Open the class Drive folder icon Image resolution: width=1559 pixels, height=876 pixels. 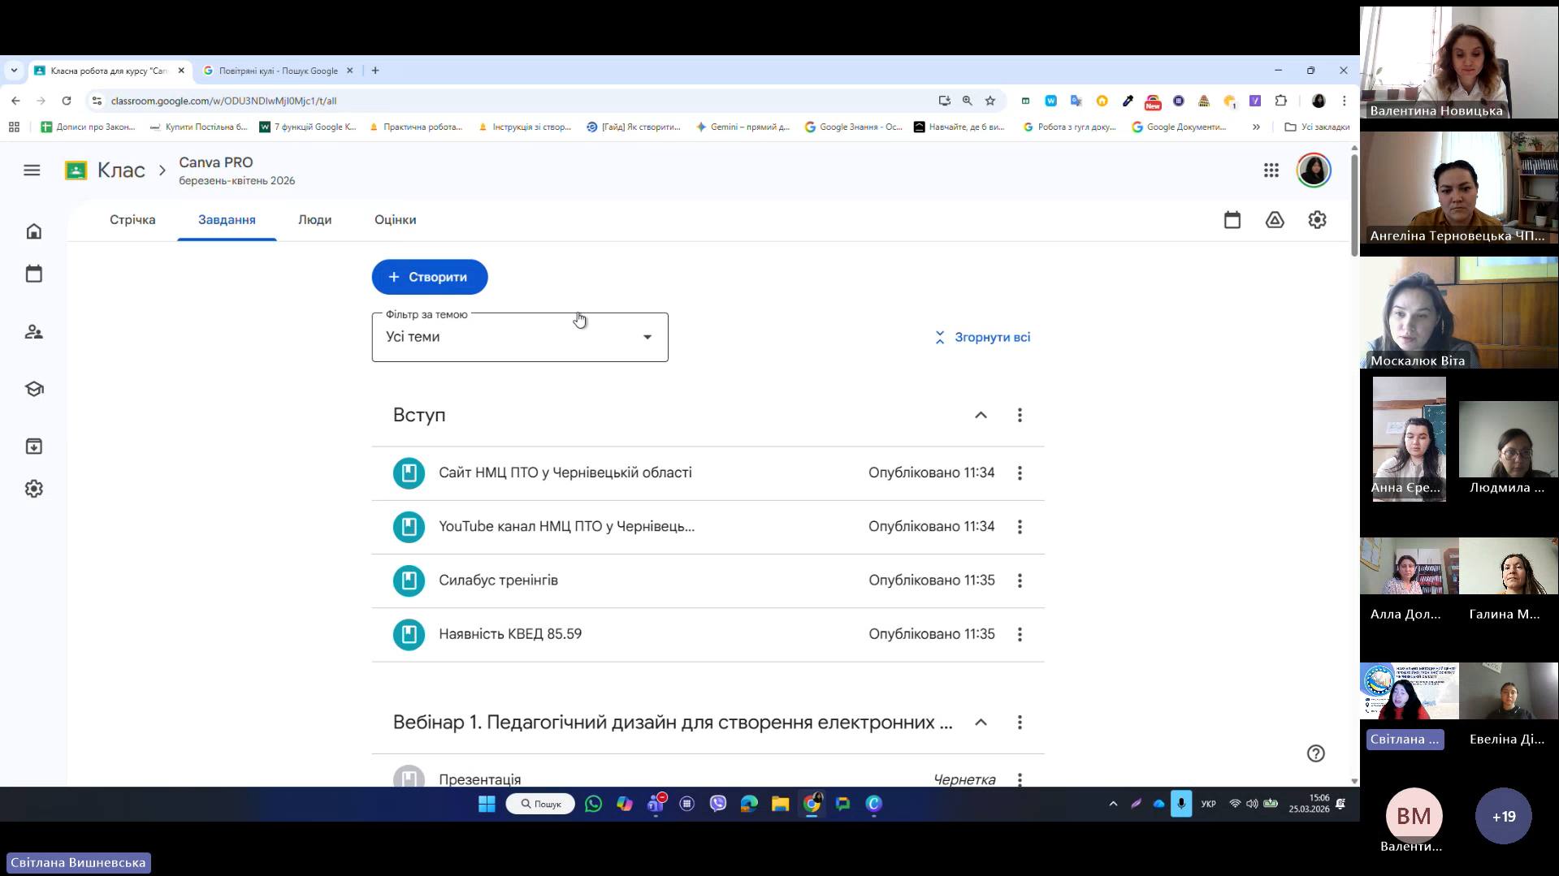pyautogui.click(x=1275, y=220)
